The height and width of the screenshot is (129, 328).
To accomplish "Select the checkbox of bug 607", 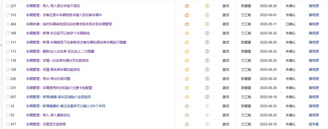I will tap(8, 97).
